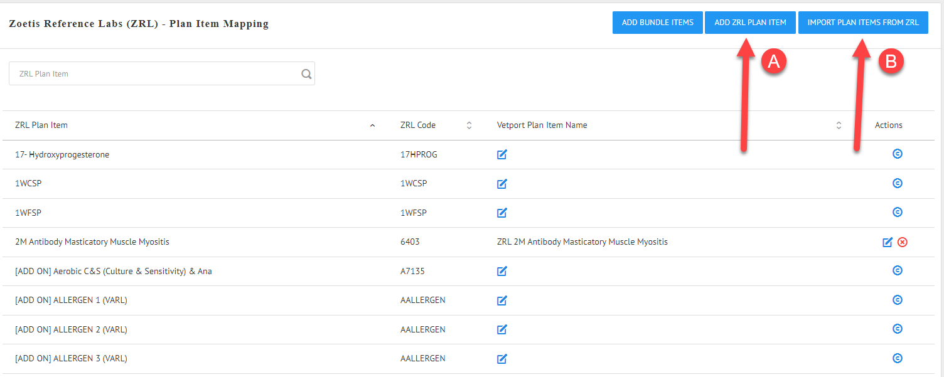Click the ZRL Code column sort arrows
This screenshot has width=944, height=377.
click(469, 125)
